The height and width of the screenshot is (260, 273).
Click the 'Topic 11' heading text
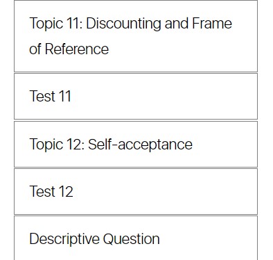click(x=56, y=24)
